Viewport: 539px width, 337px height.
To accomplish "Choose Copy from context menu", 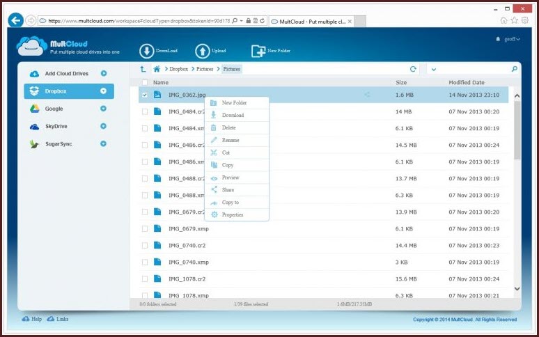I will pos(237,165).
